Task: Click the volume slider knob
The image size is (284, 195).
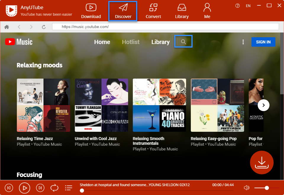Action: (x=267, y=188)
